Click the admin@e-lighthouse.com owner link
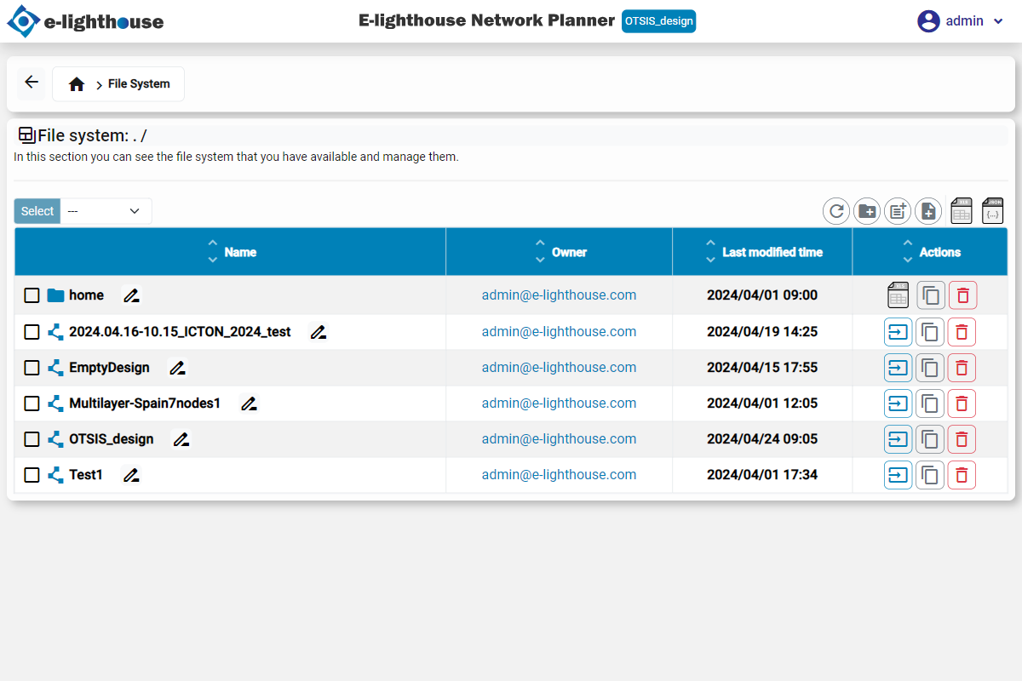Viewport: 1022px width, 681px height. (559, 295)
